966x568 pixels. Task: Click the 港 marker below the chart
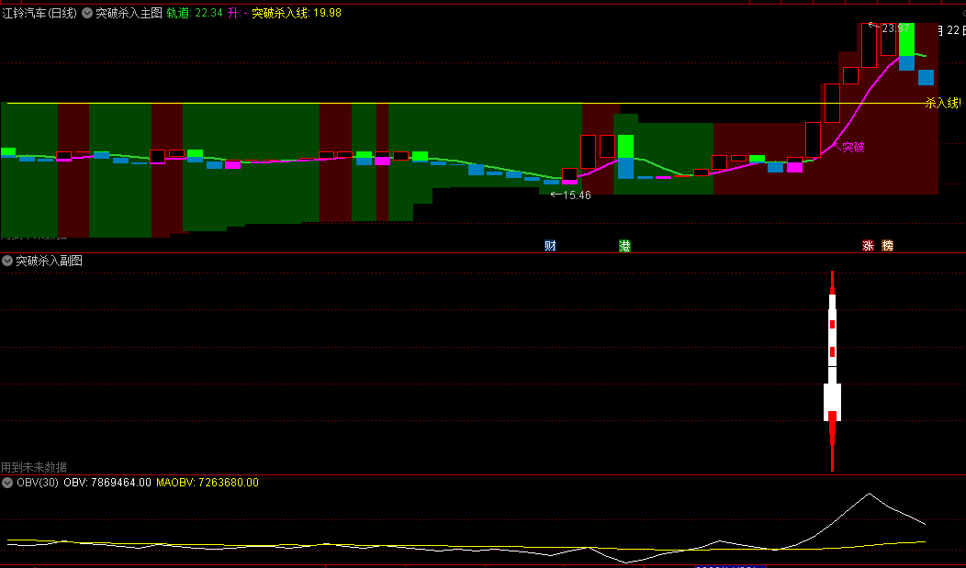pos(624,246)
